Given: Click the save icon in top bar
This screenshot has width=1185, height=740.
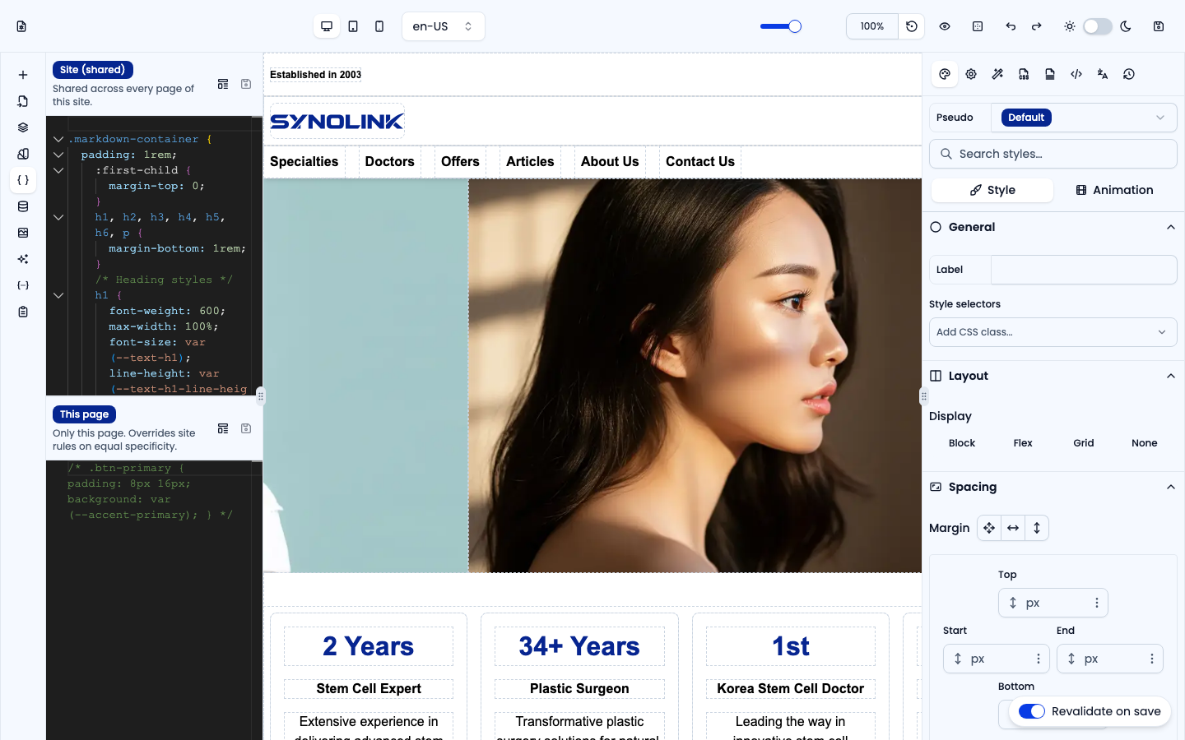Looking at the screenshot, I should coord(1159,26).
